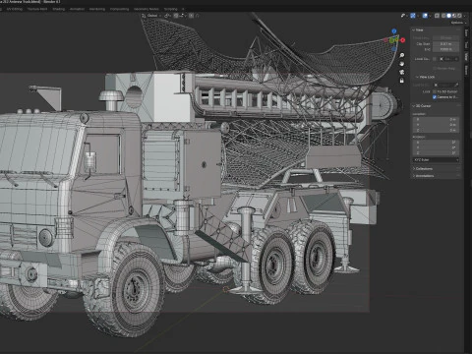Add a new workspace with plus button
Viewport: 472px width, 354px height.
183,9
